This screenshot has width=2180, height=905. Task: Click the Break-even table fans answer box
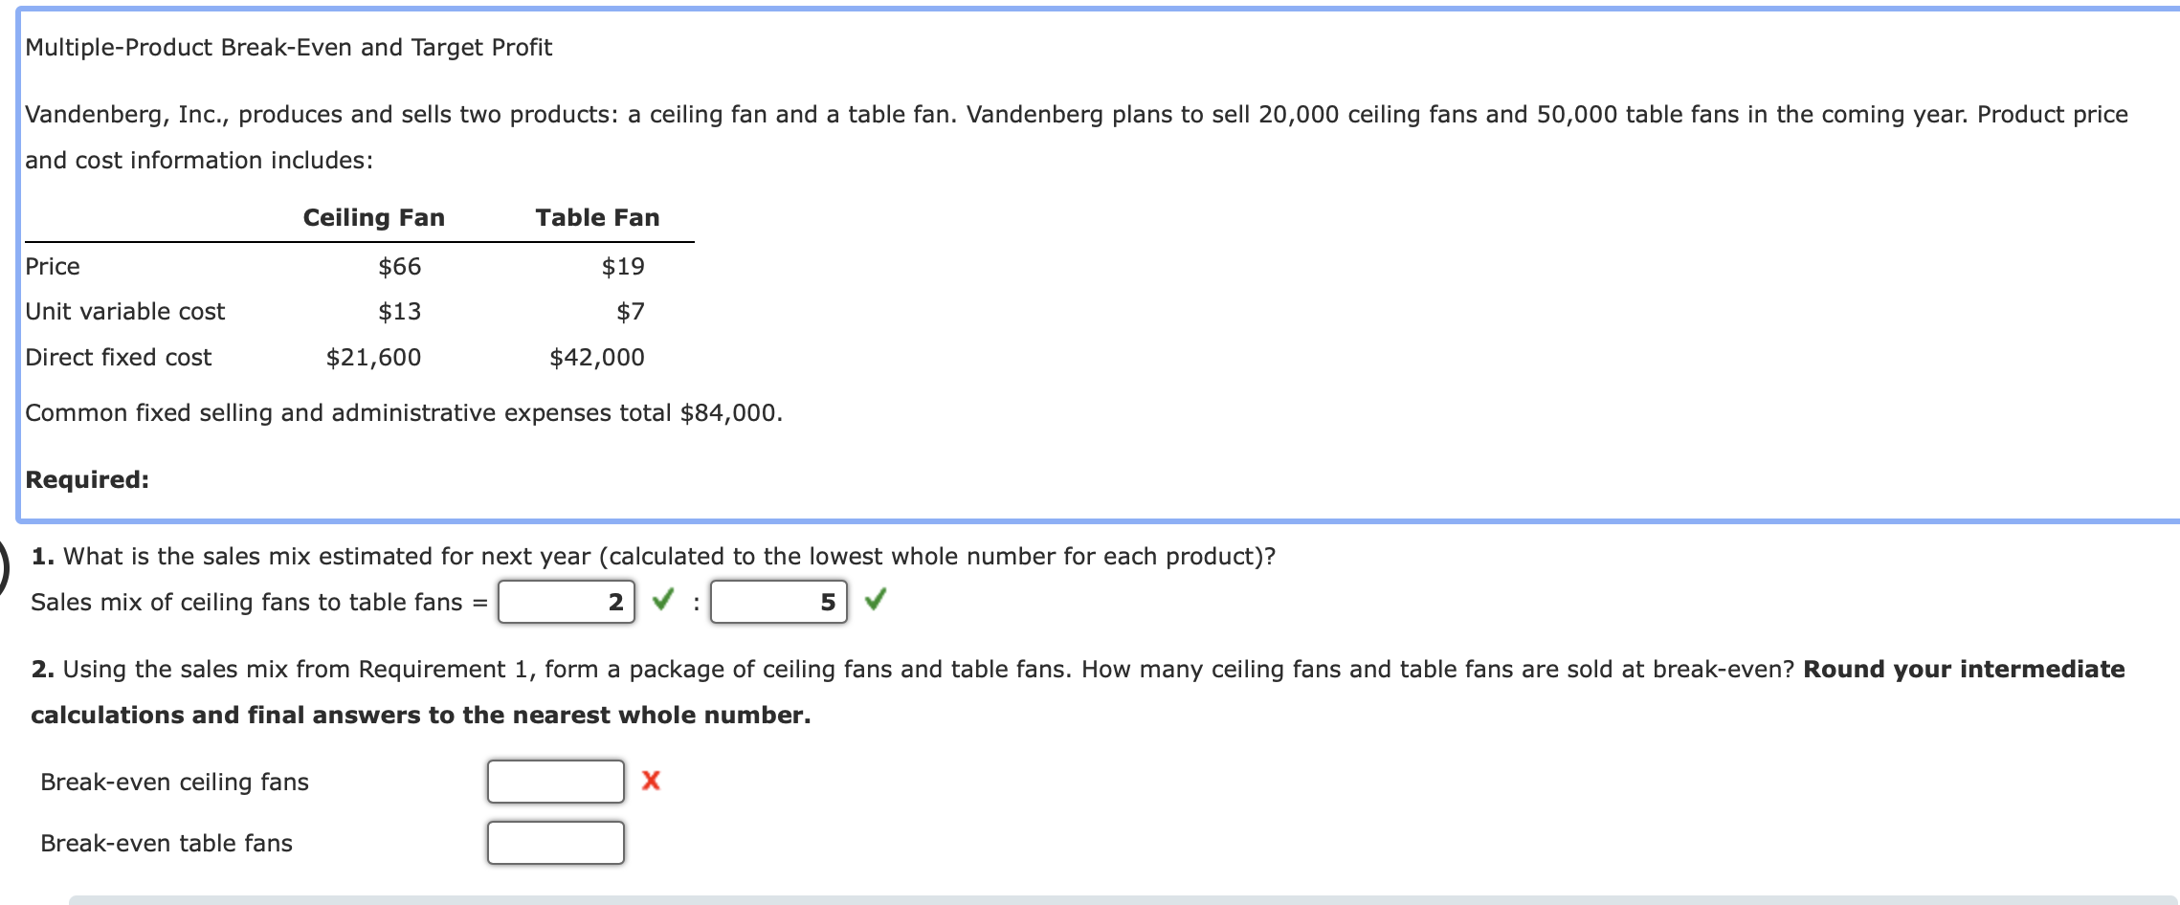[556, 843]
